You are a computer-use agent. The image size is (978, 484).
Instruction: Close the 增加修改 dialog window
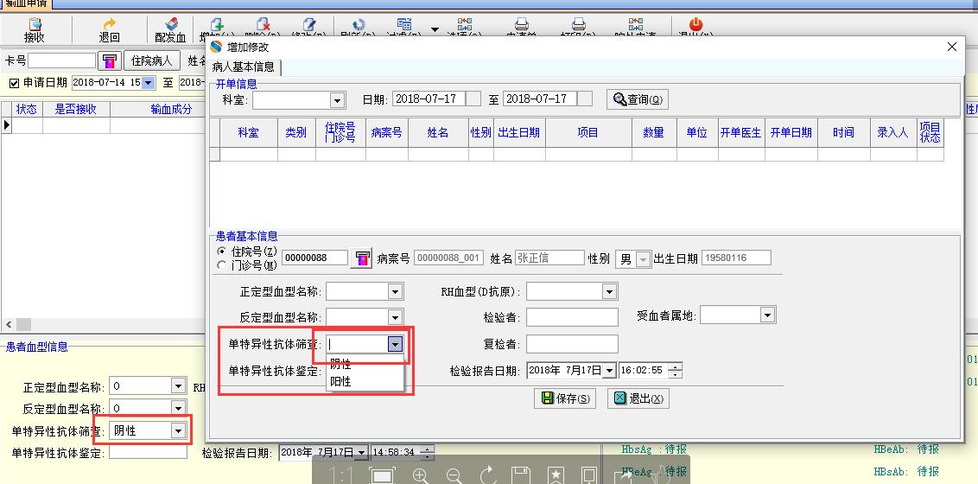click(952, 47)
